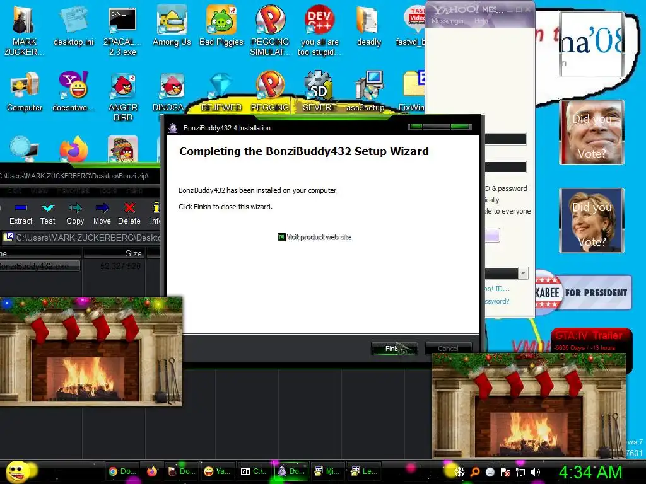Click the Size column header in 7-Zip
The height and width of the screenshot is (484, 646).
coord(114,253)
